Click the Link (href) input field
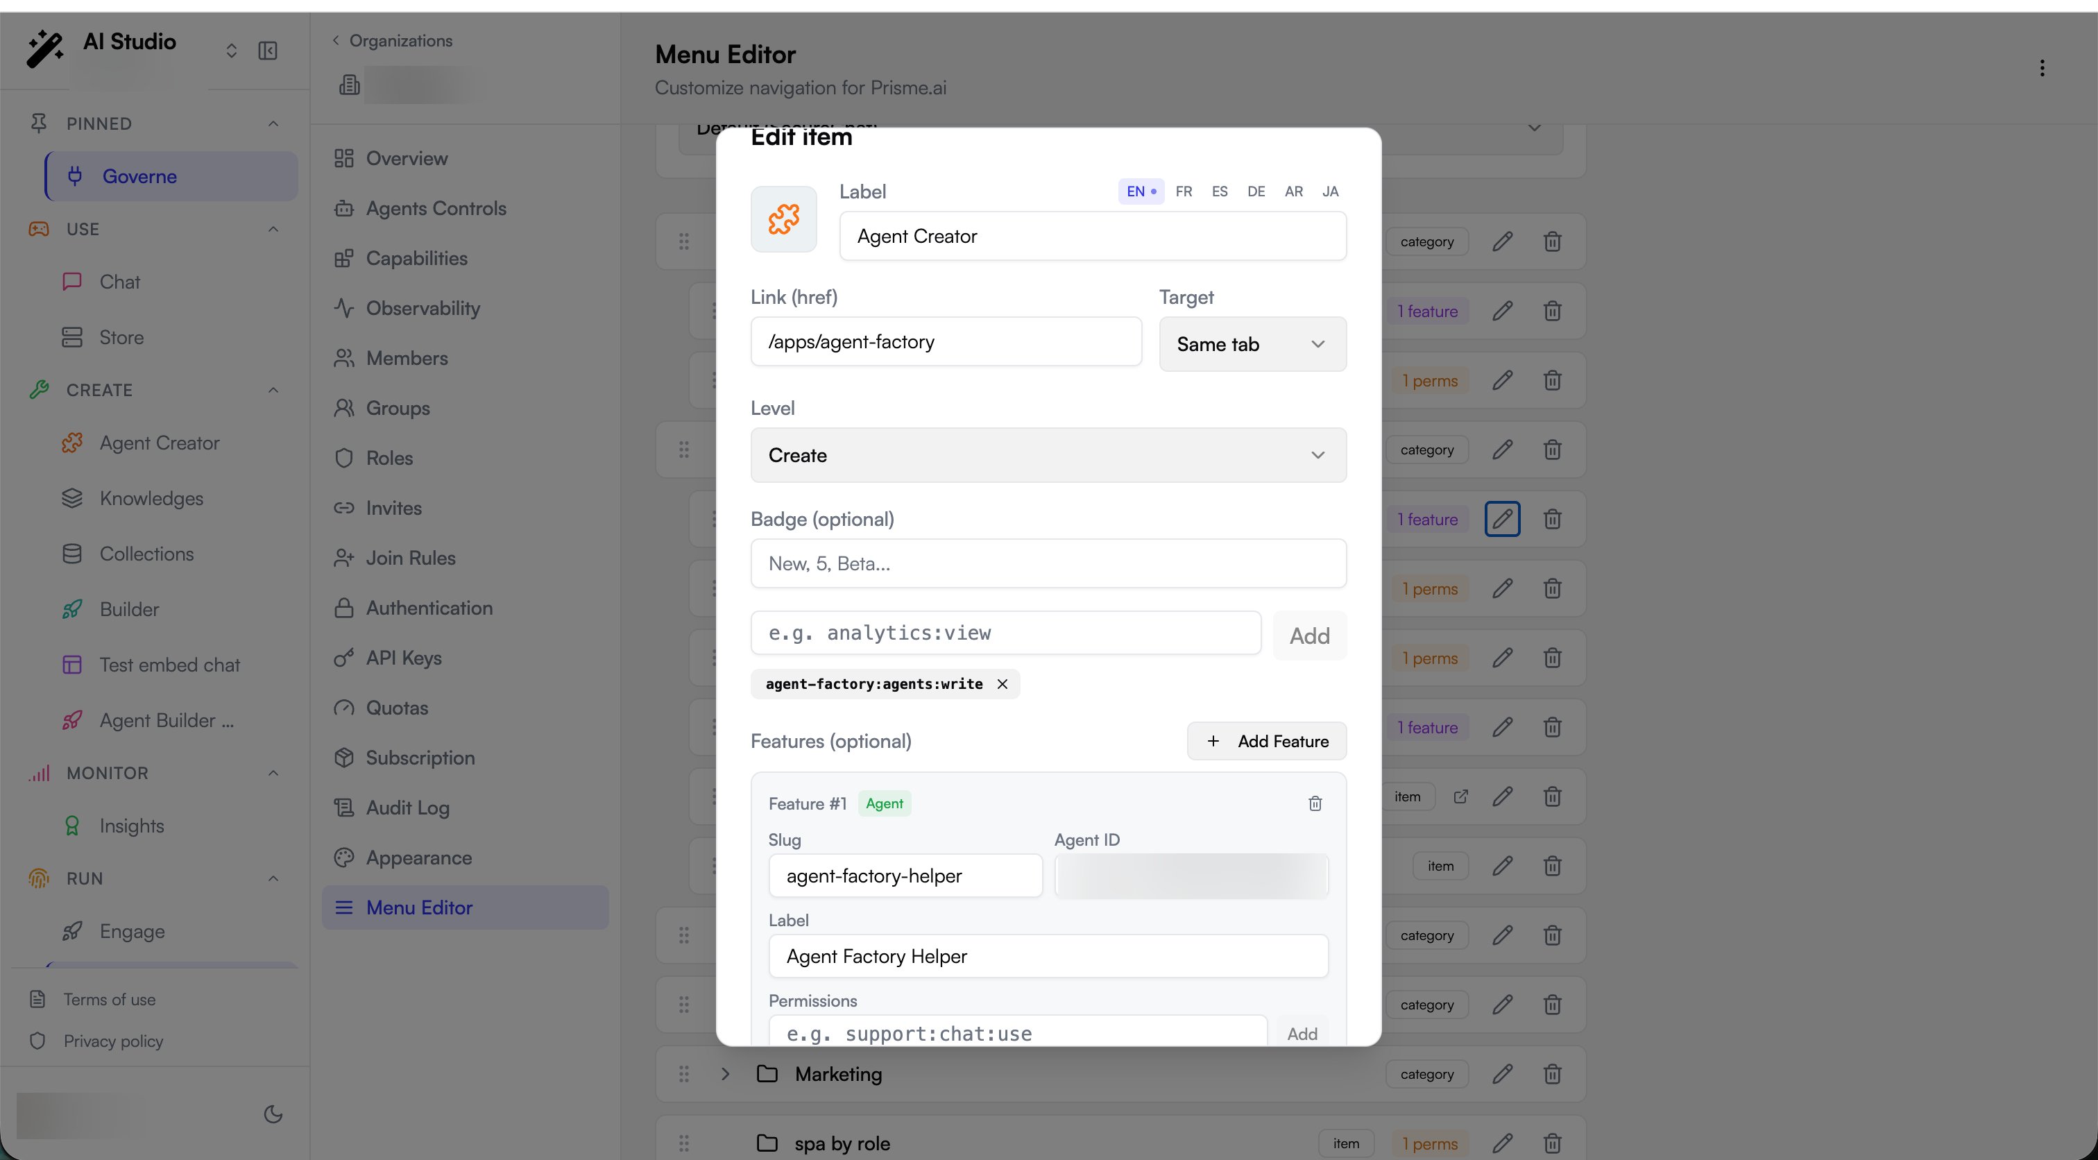Image resolution: width=2098 pixels, height=1160 pixels. [946, 342]
